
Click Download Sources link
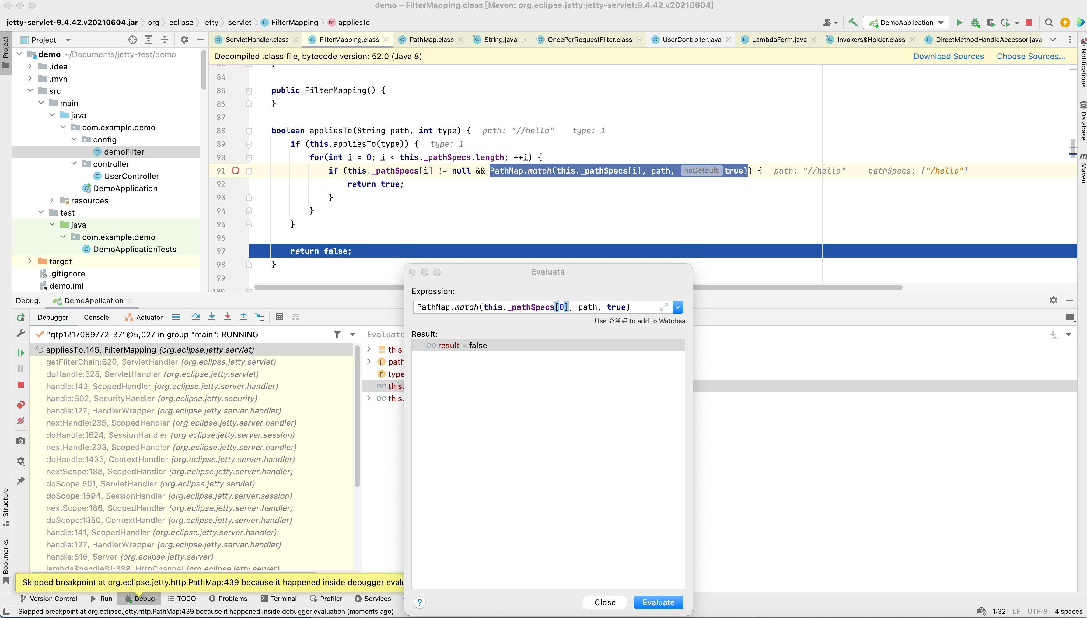click(948, 56)
